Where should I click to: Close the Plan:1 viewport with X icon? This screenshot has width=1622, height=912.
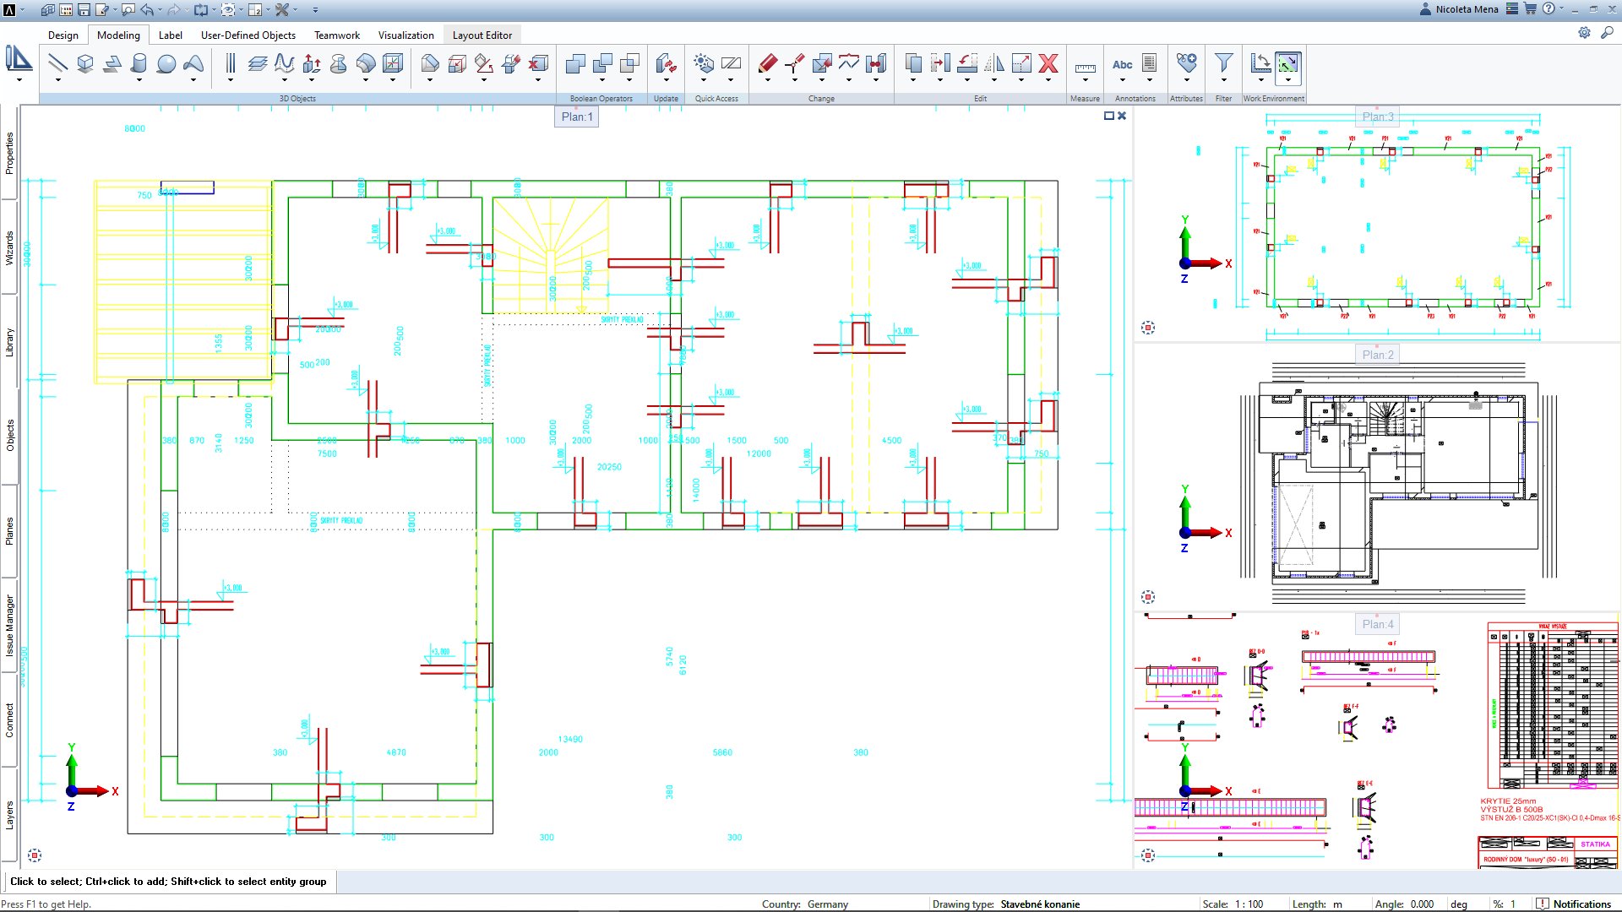coord(1122,116)
